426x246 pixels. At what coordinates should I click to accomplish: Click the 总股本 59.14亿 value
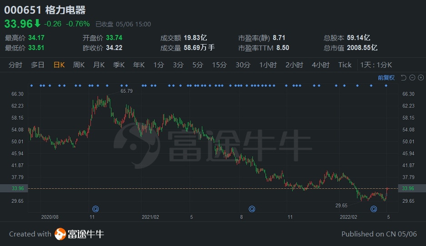[359, 38]
